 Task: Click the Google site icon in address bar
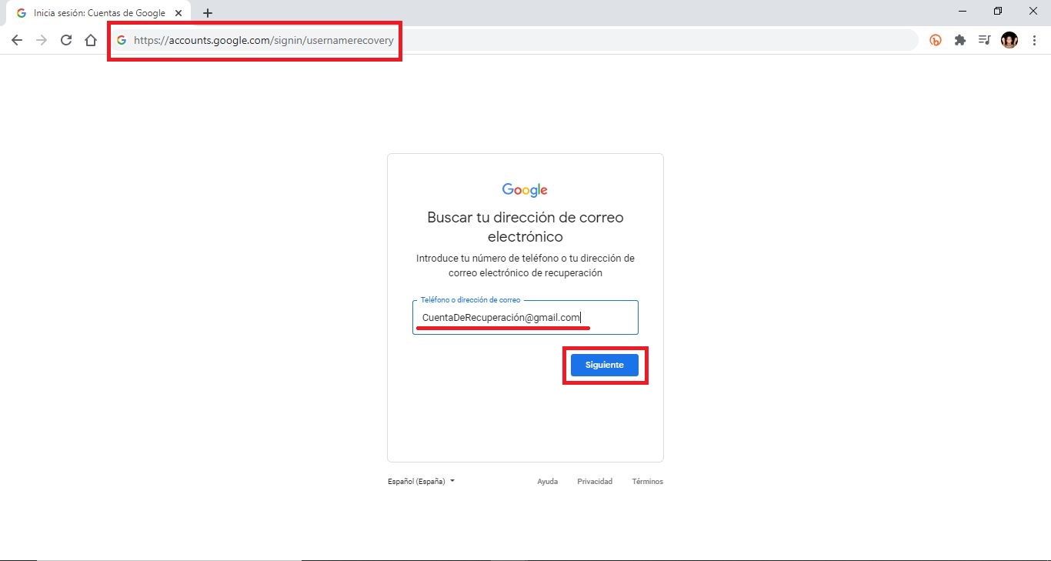122,40
